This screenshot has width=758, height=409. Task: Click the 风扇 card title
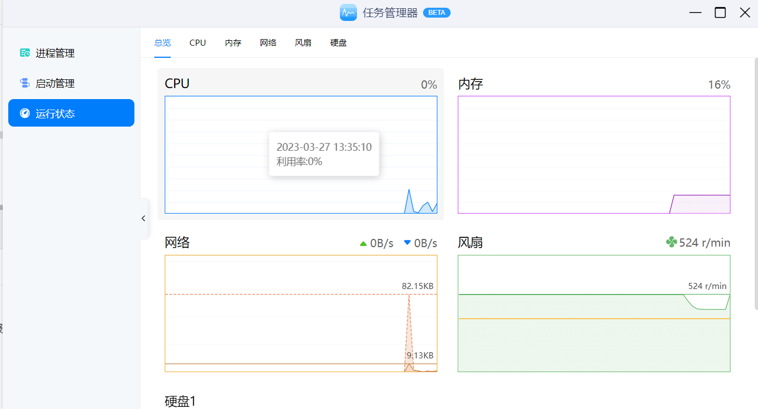(470, 243)
